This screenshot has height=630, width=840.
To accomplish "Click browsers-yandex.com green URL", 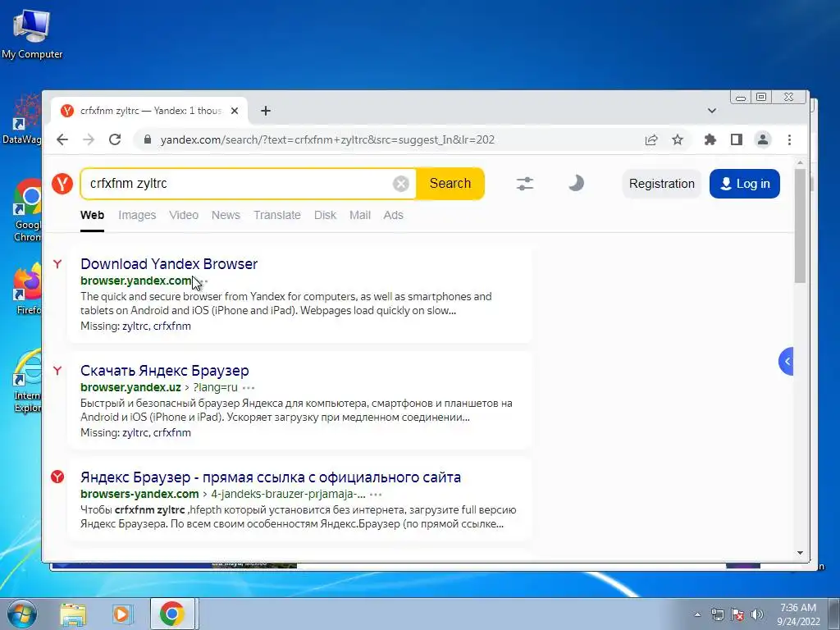I will 139,494.
